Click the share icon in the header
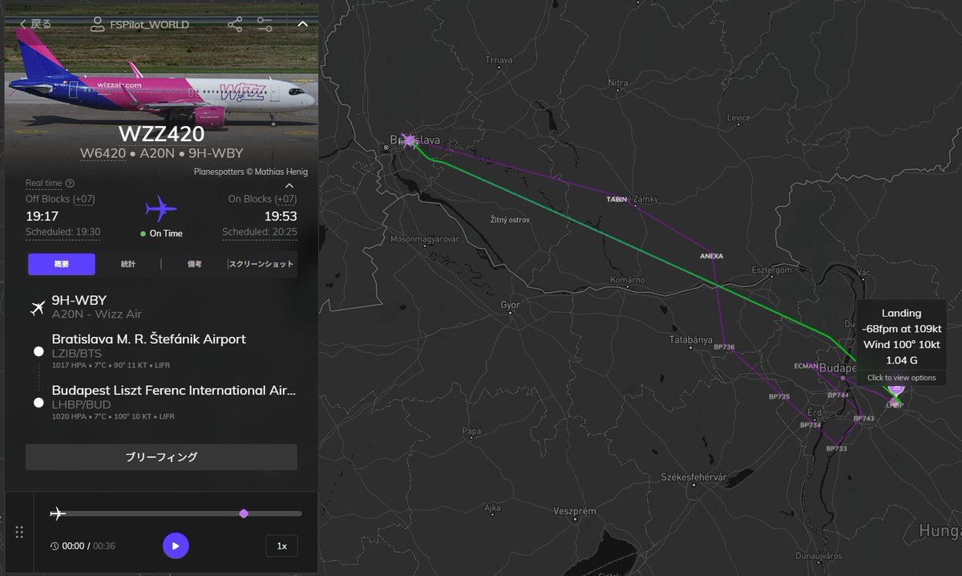 pos(235,25)
